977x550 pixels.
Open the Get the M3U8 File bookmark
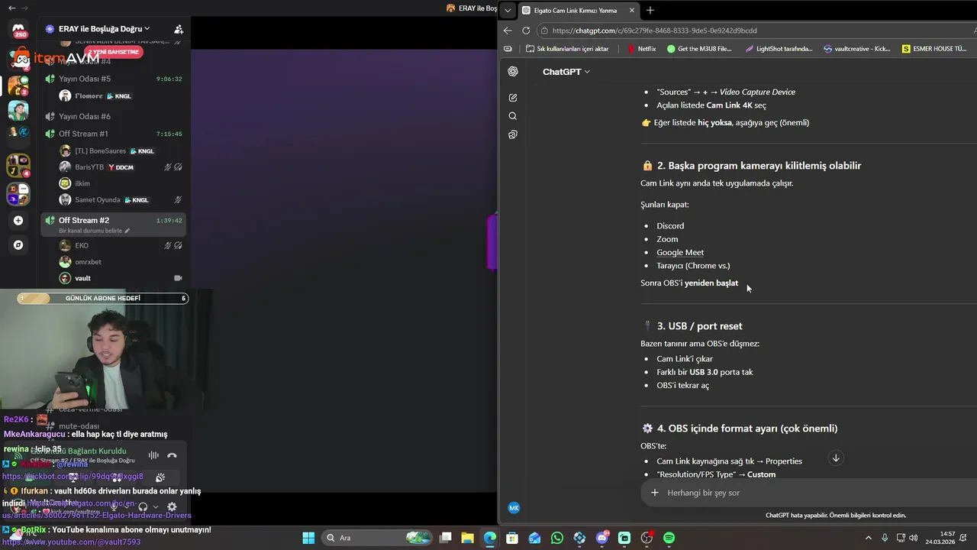click(699, 49)
